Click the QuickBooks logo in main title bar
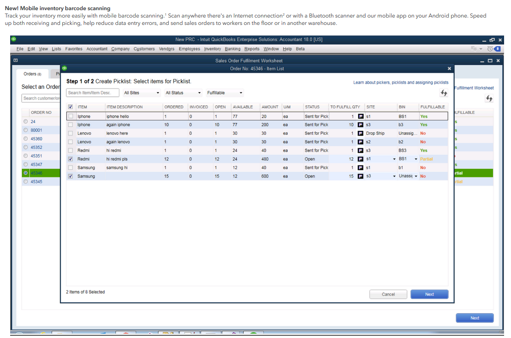The width and height of the screenshot is (511, 338). (14, 39)
